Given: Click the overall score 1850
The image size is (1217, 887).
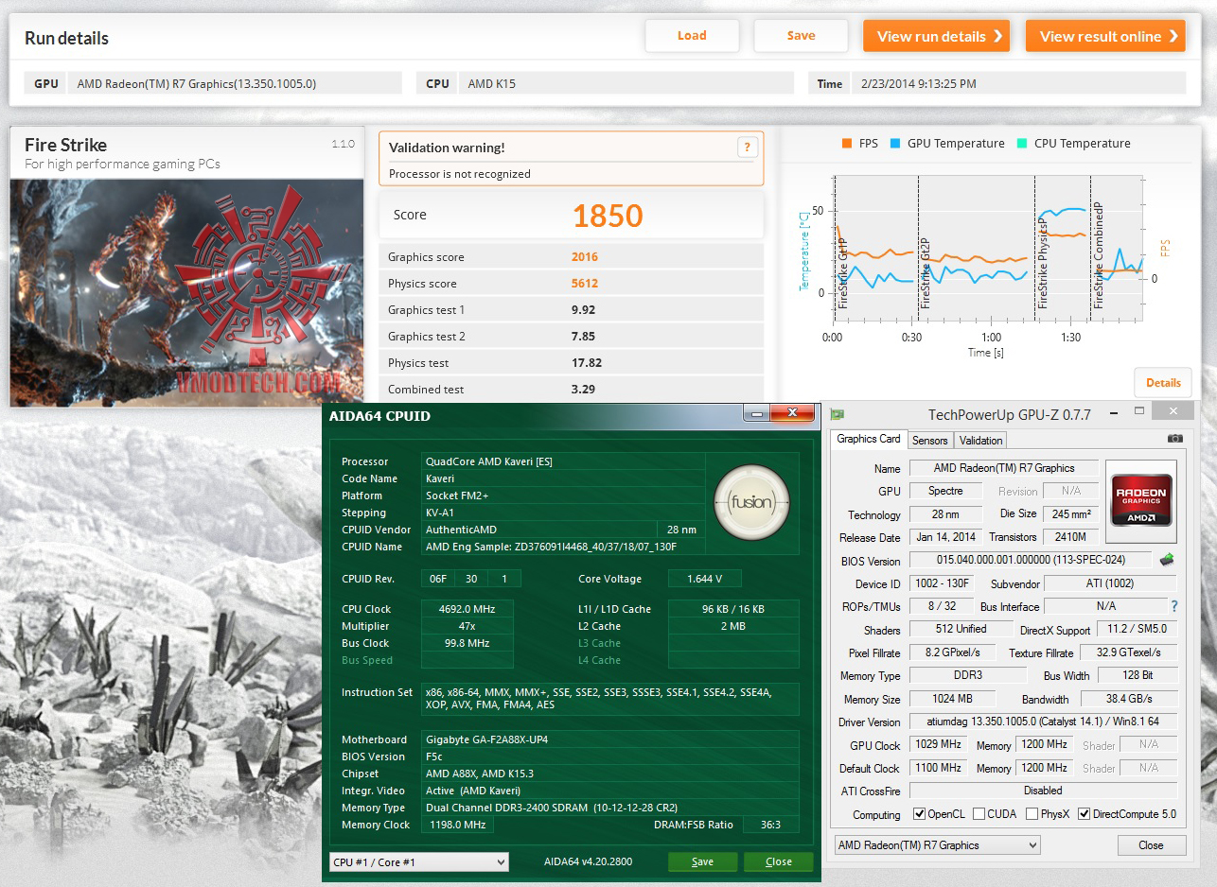Looking at the screenshot, I should 608,216.
